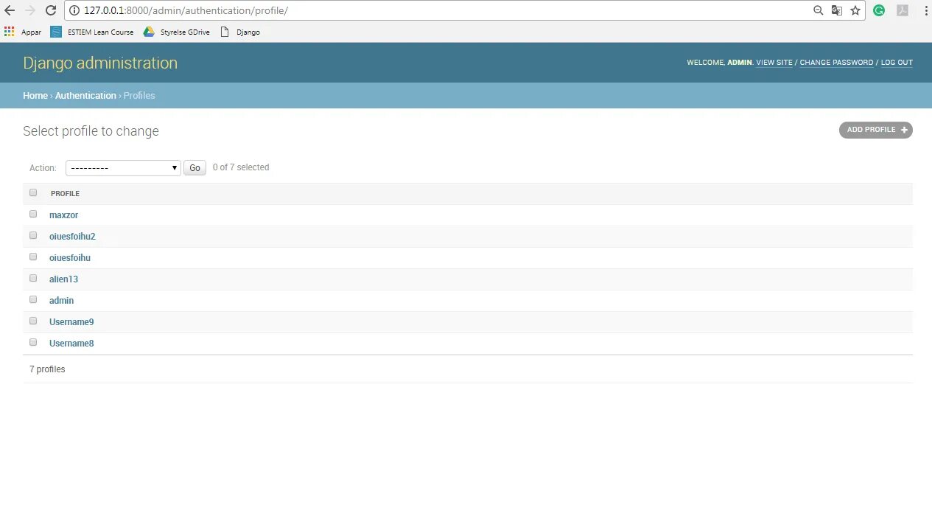The width and height of the screenshot is (932, 505).
Task: Tick the checkbox for maxzor
Action: point(33,214)
